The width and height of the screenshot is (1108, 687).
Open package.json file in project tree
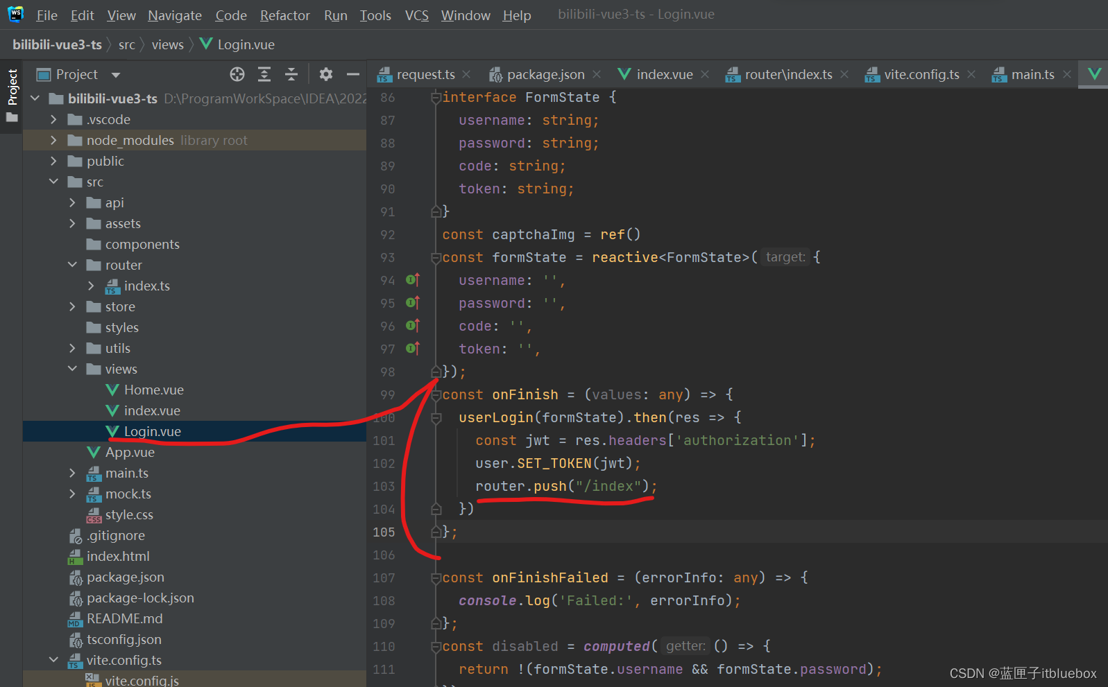tap(125, 577)
